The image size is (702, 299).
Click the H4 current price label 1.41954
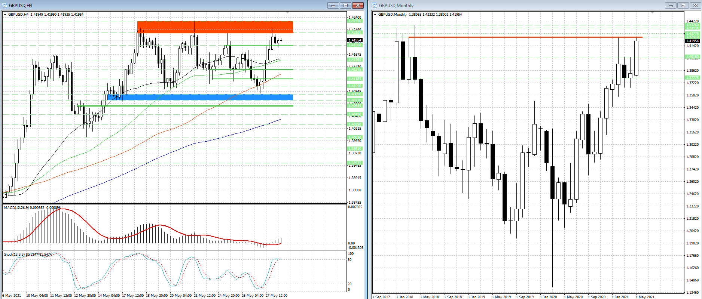tap(355, 40)
